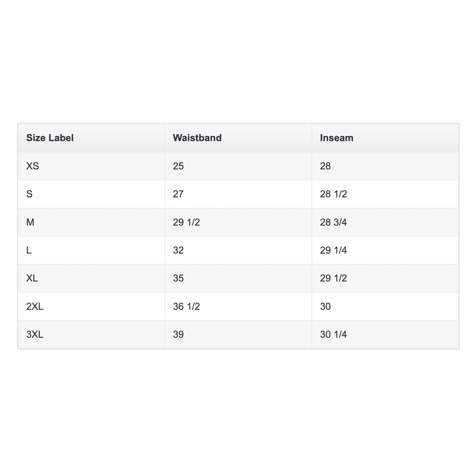Click the Inseam column header
The height and width of the screenshot is (475, 475).
(x=337, y=138)
